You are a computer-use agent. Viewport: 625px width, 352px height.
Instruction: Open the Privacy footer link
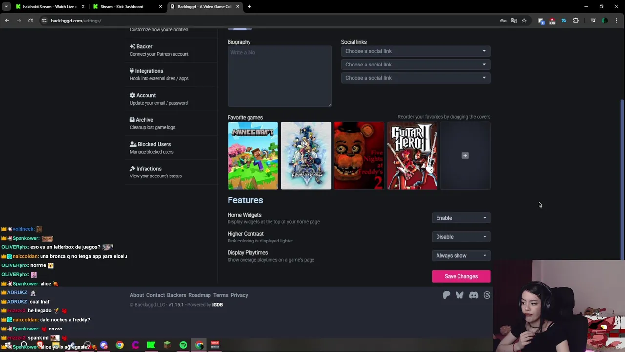(x=239, y=295)
